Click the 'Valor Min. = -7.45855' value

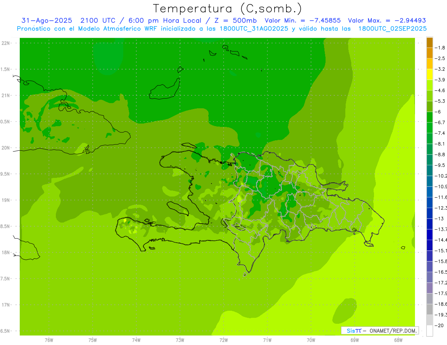pos(302,20)
